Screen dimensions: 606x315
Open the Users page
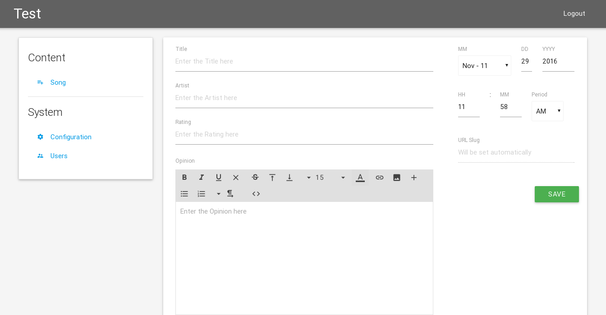pyautogui.click(x=59, y=156)
